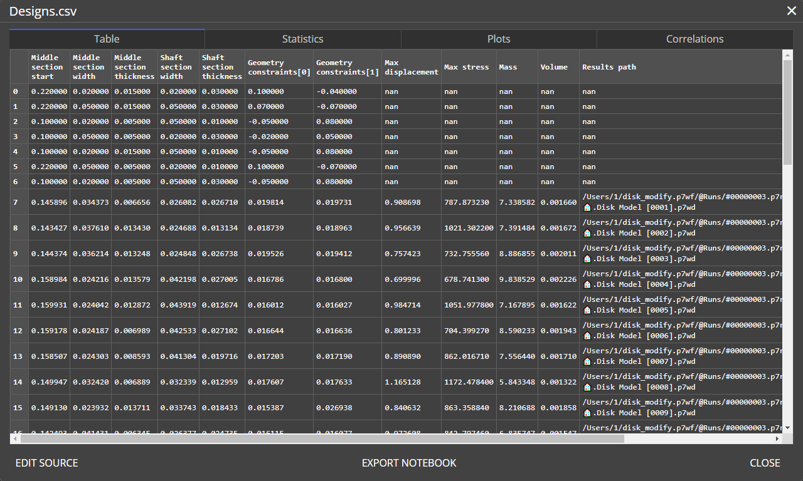
Task: Show the Correlations tab
Action: pyautogui.click(x=694, y=39)
